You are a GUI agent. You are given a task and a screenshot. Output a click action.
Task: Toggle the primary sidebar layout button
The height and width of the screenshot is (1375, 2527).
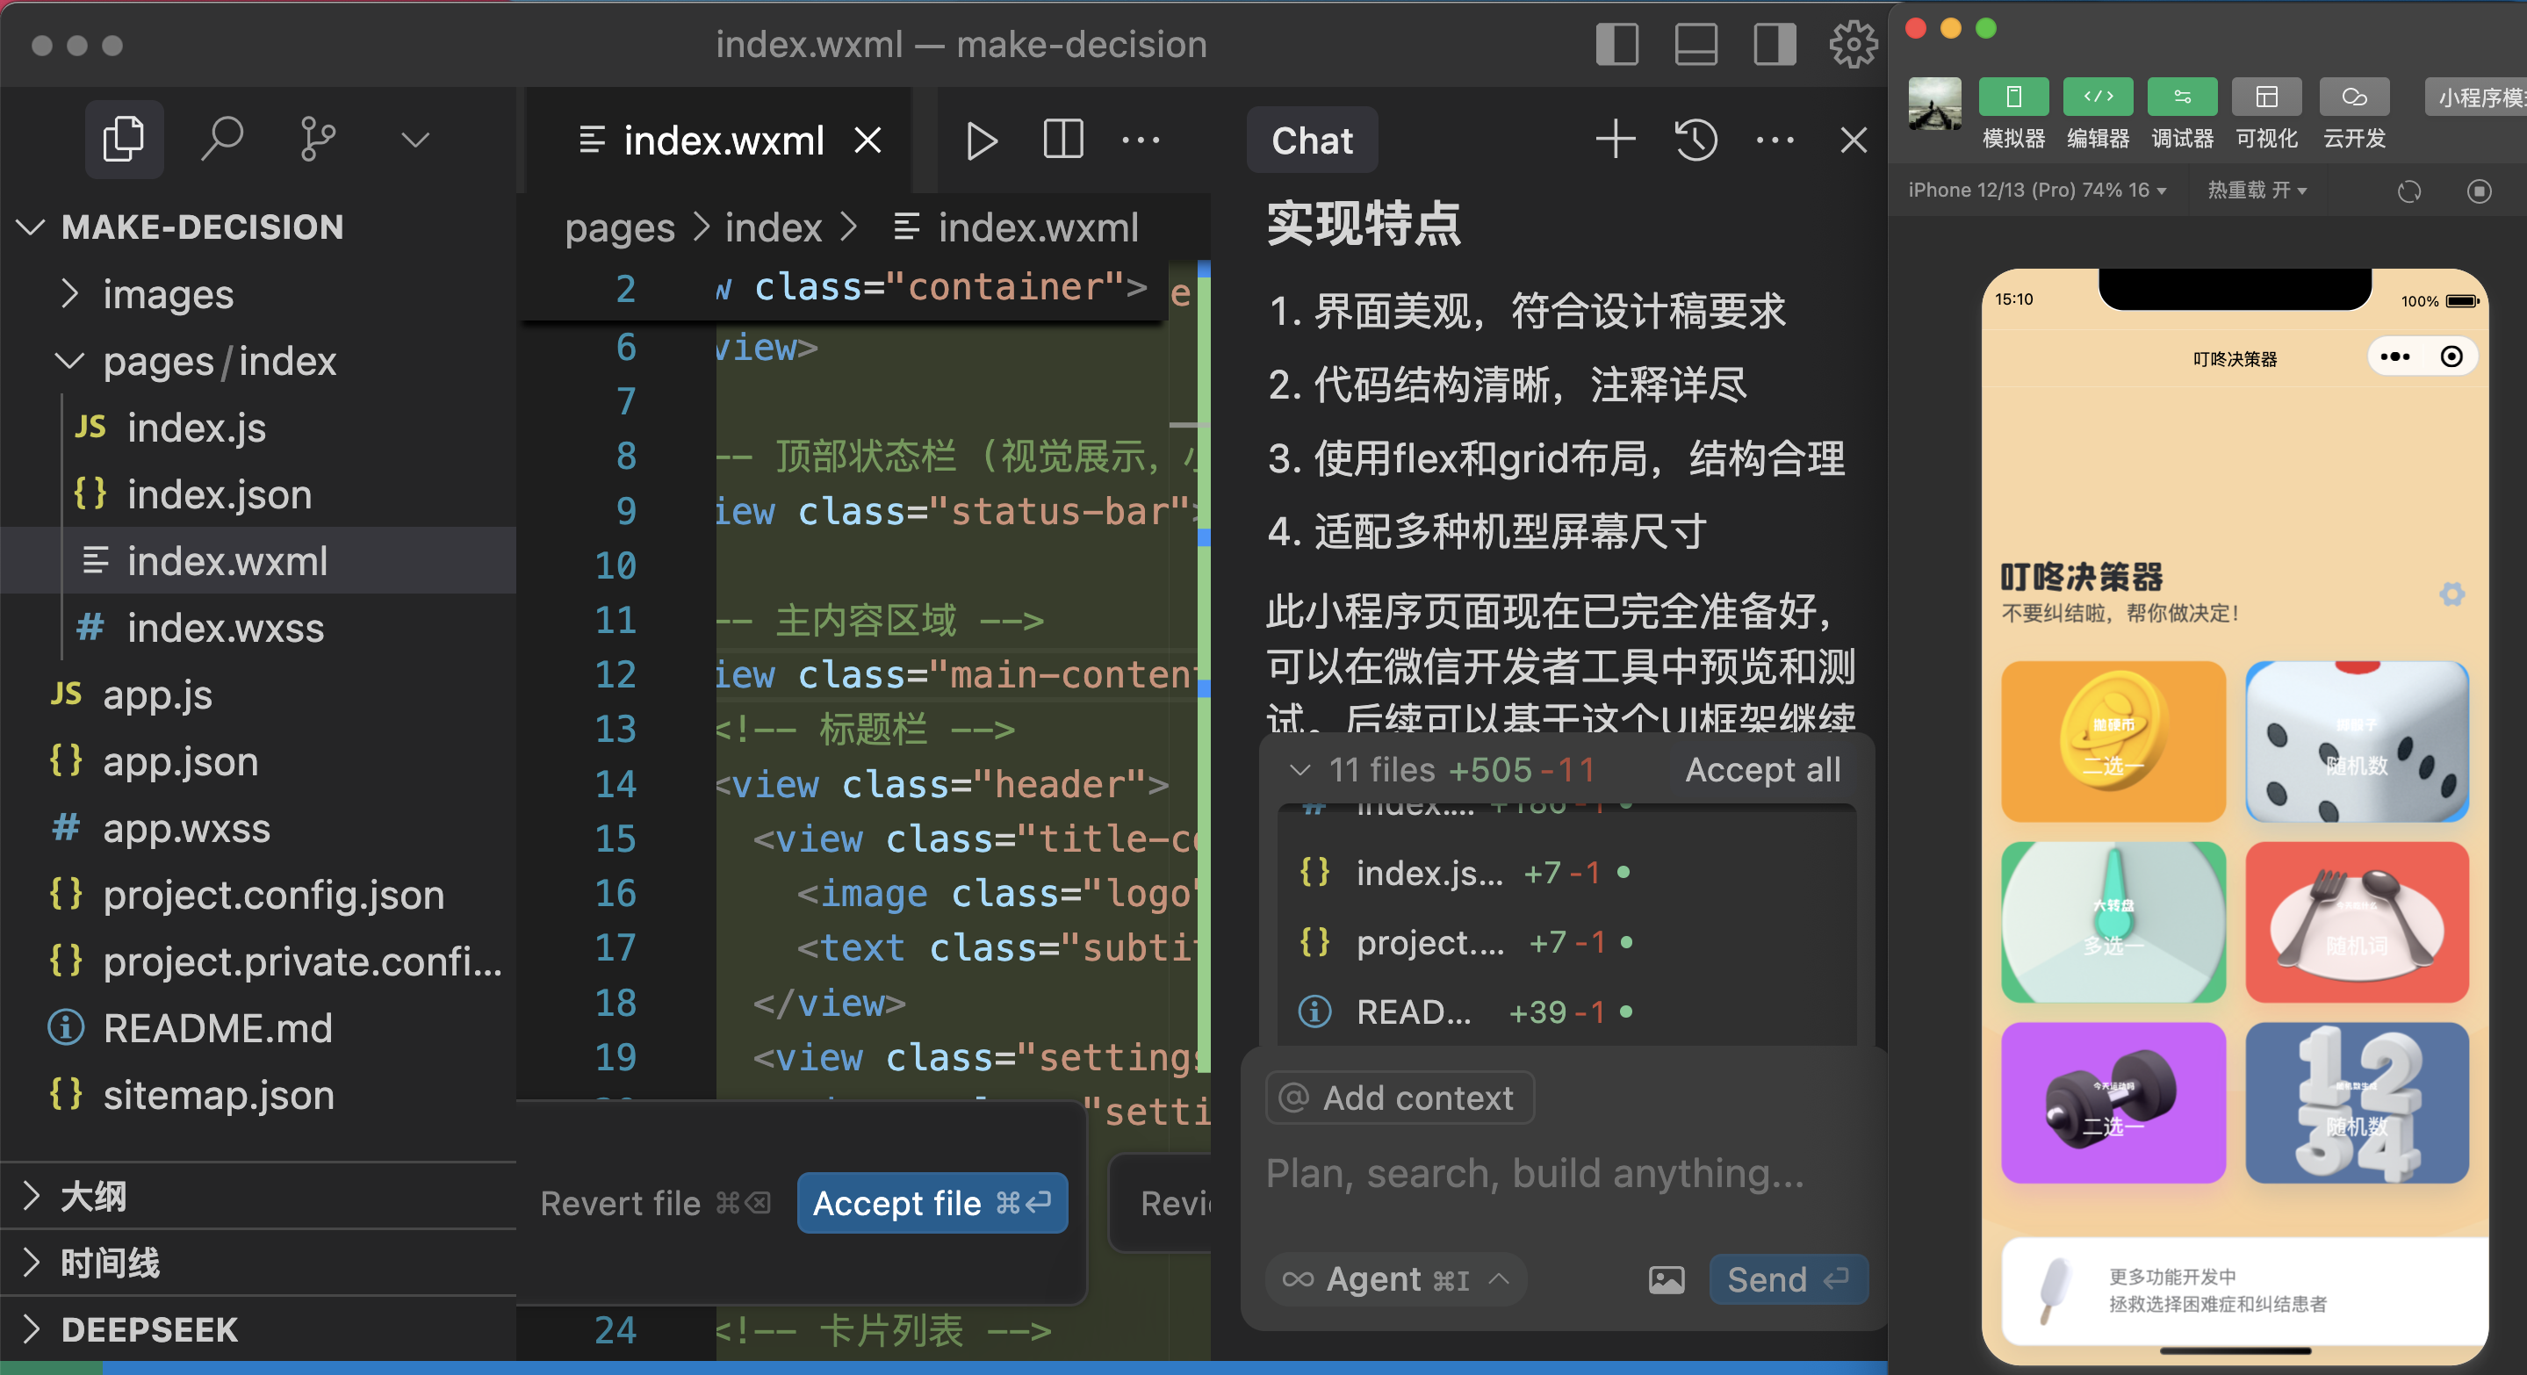pyautogui.click(x=1616, y=44)
